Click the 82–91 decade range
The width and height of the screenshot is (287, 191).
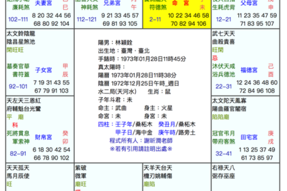18,153
